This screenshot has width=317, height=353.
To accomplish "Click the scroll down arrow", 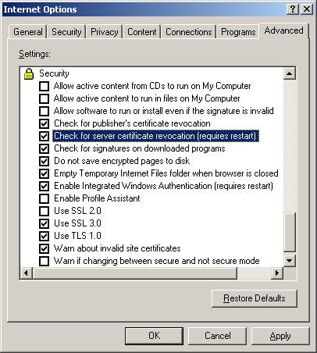I will coord(289,260).
